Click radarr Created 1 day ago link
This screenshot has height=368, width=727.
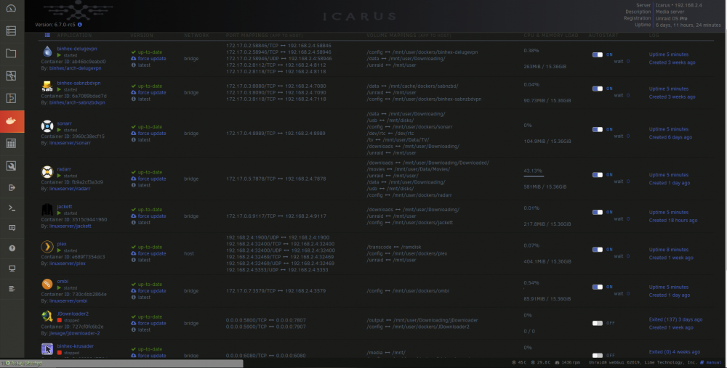tap(670, 183)
